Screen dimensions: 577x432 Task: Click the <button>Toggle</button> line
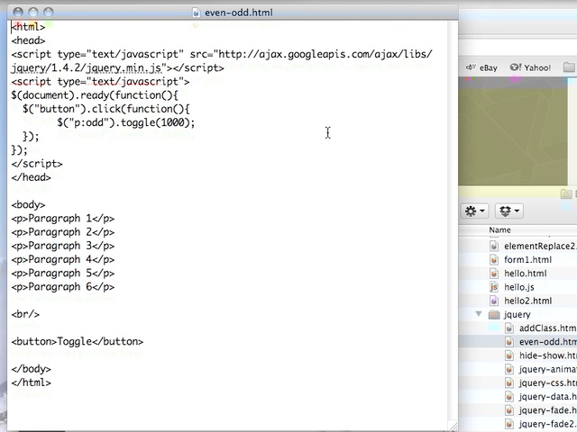[78, 342]
